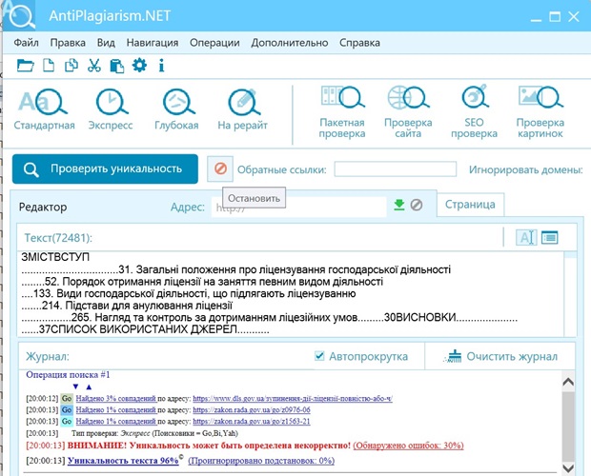
Task: Open Проверка картинок tool
Action: pyautogui.click(x=540, y=112)
